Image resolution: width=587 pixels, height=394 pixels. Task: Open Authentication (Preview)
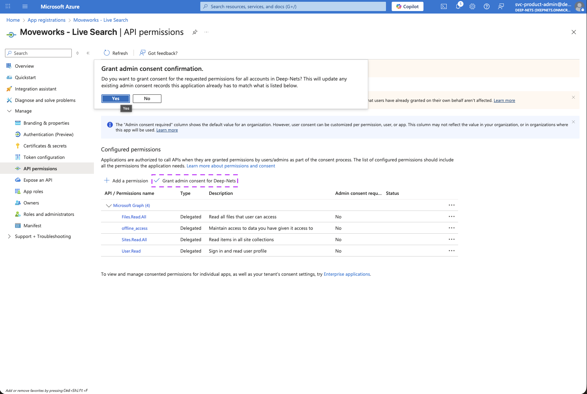coord(49,134)
